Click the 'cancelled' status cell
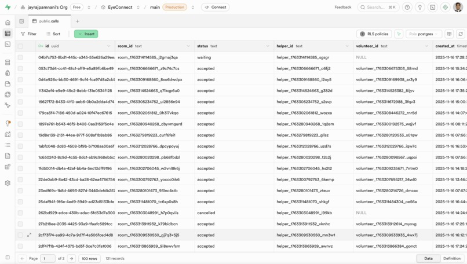This screenshot has width=467, height=264. pos(234,213)
